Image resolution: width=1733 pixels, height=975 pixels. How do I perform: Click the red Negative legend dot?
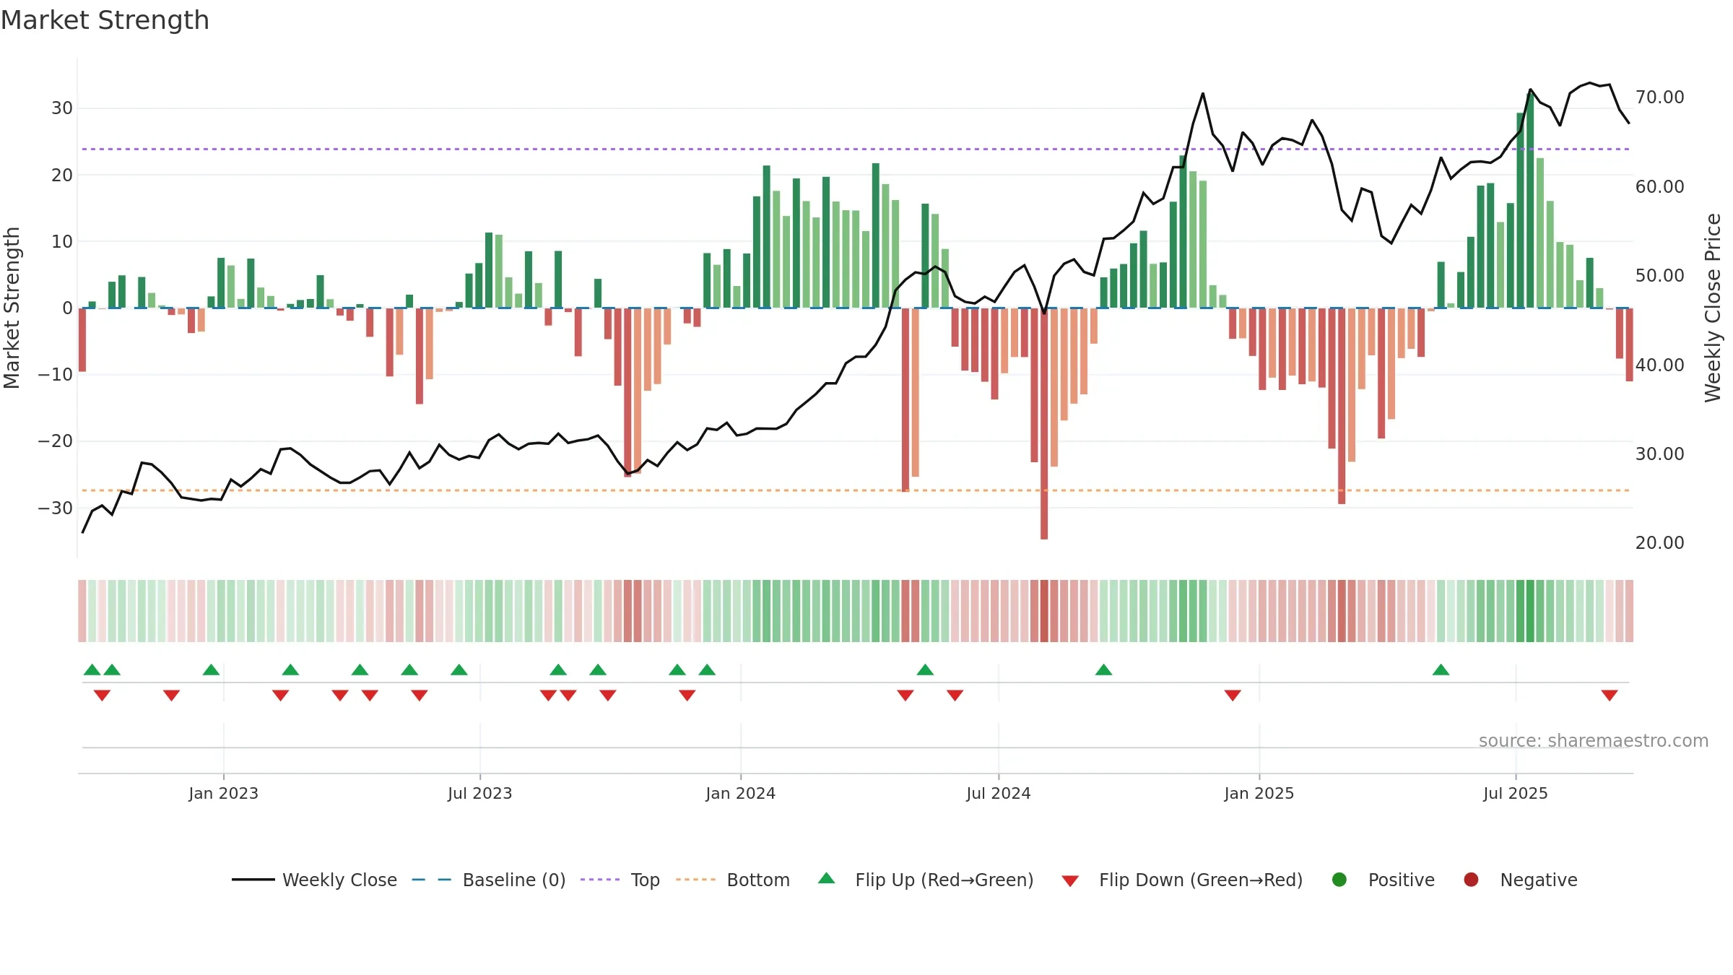[x=1471, y=880]
